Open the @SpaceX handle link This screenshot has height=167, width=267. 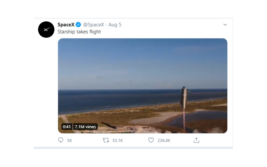(x=93, y=25)
